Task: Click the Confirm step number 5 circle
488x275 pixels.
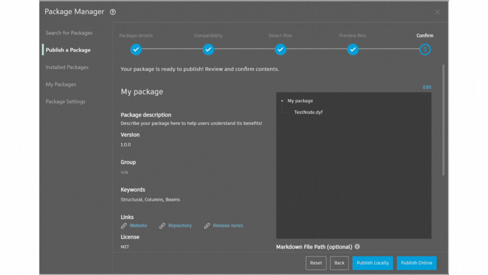Action: click(x=425, y=50)
